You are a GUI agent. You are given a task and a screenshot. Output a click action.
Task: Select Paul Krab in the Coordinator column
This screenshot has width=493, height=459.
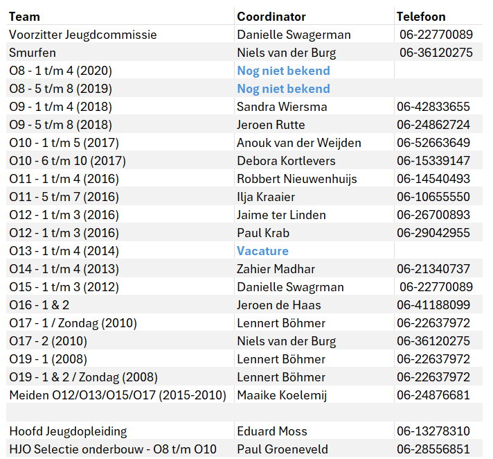point(263,233)
